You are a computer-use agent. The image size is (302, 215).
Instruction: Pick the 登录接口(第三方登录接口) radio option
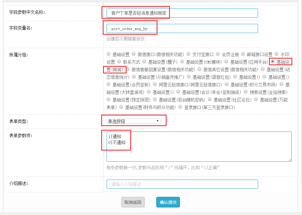[x=181, y=107]
